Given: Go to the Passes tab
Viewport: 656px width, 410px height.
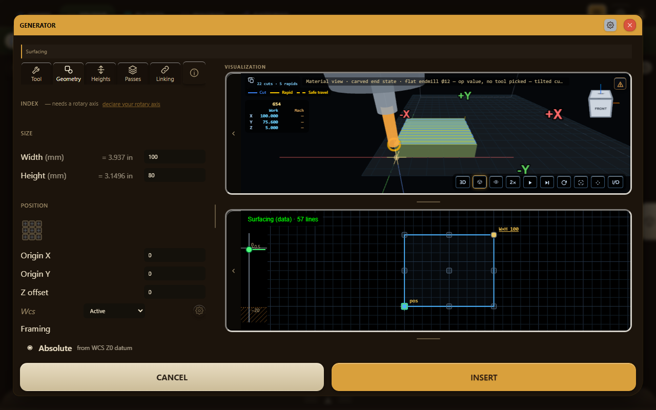Looking at the screenshot, I should 133,73.
